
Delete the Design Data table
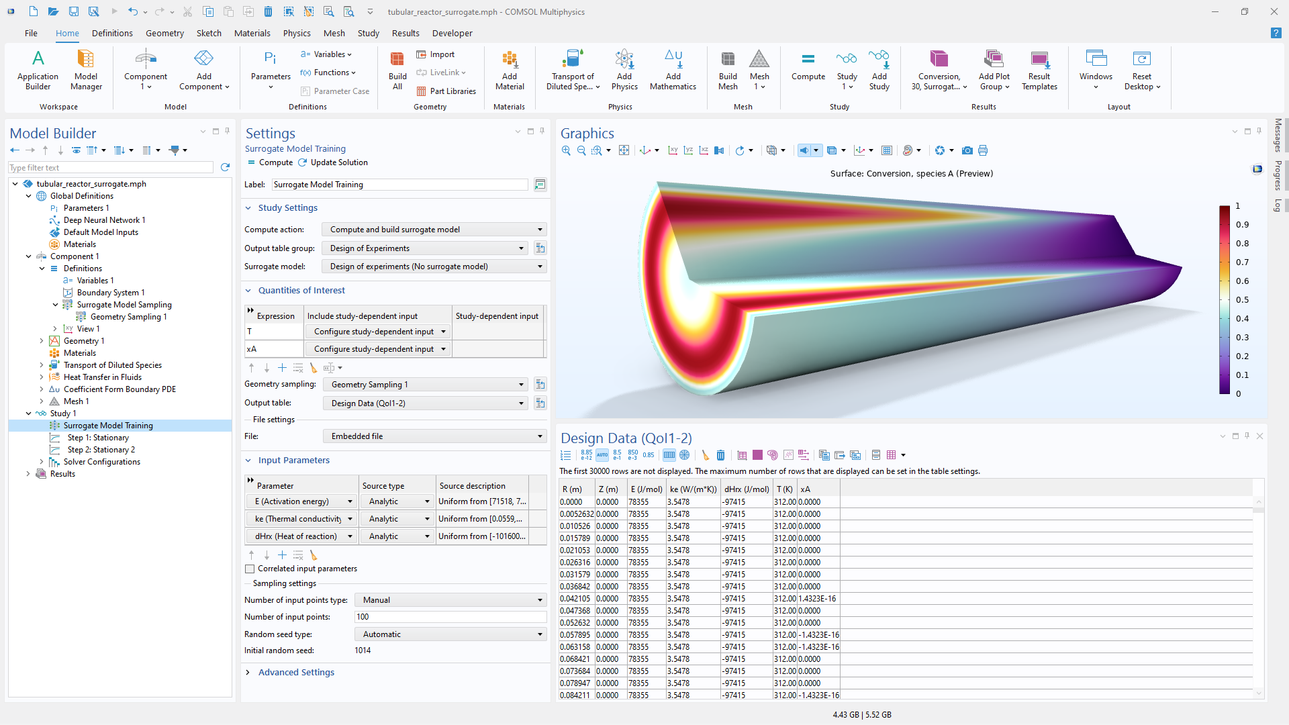click(x=720, y=455)
